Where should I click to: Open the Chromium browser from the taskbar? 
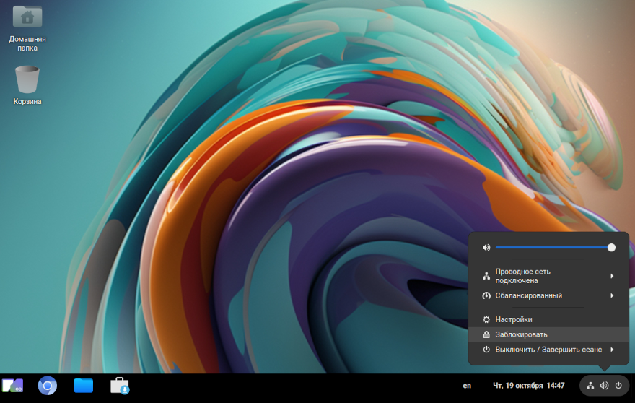pos(48,386)
